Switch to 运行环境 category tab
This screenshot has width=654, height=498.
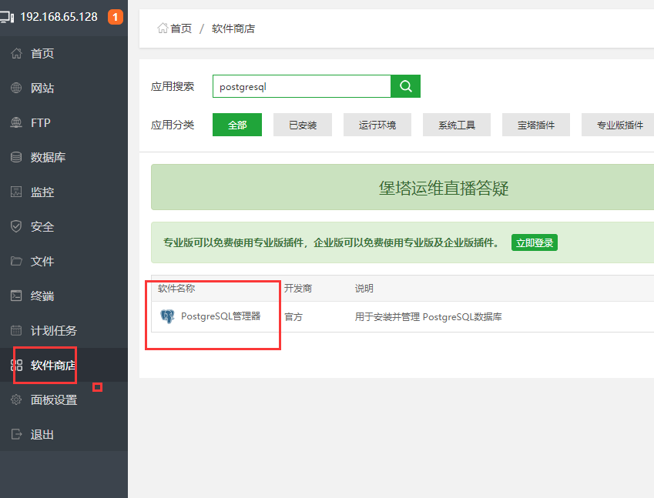pyautogui.click(x=377, y=125)
